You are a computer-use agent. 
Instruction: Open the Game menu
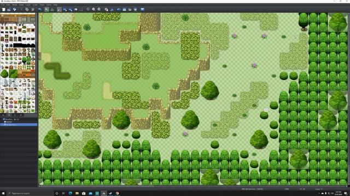coord(49,5)
